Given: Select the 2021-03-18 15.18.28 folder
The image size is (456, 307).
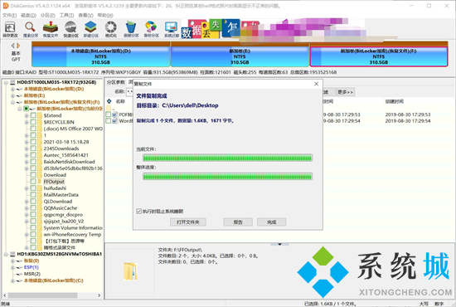Looking at the screenshot, I should pyautogui.click(x=66, y=142).
